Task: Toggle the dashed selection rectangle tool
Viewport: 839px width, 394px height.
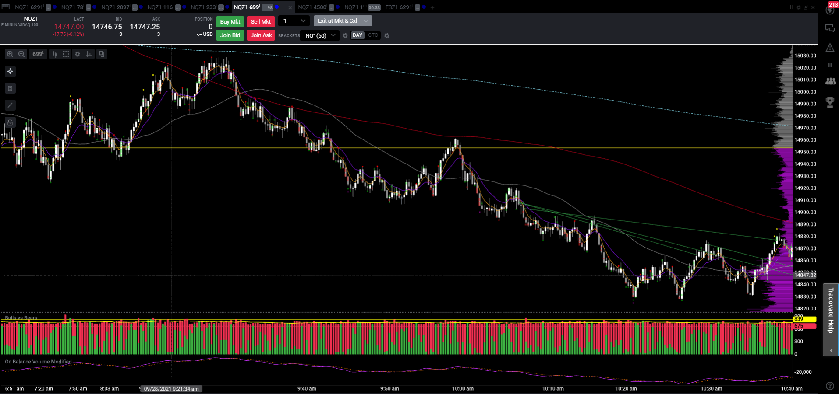Action: tap(66, 54)
